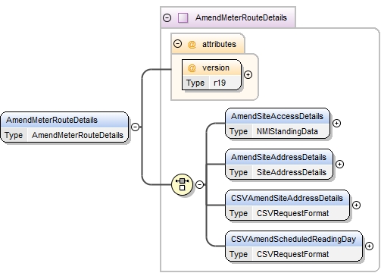Collapse the sequence compositor children
The height and width of the screenshot is (273, 381).
point(199,184)
